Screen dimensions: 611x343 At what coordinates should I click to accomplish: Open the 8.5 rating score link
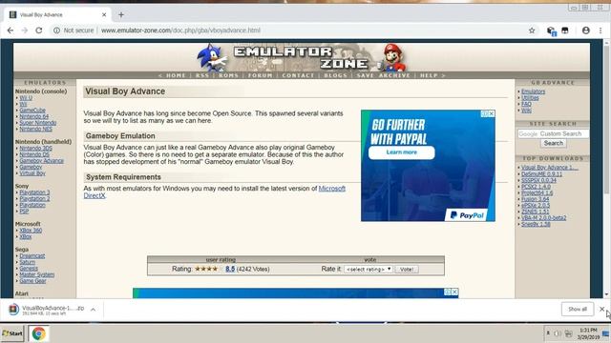coord(230,269)
